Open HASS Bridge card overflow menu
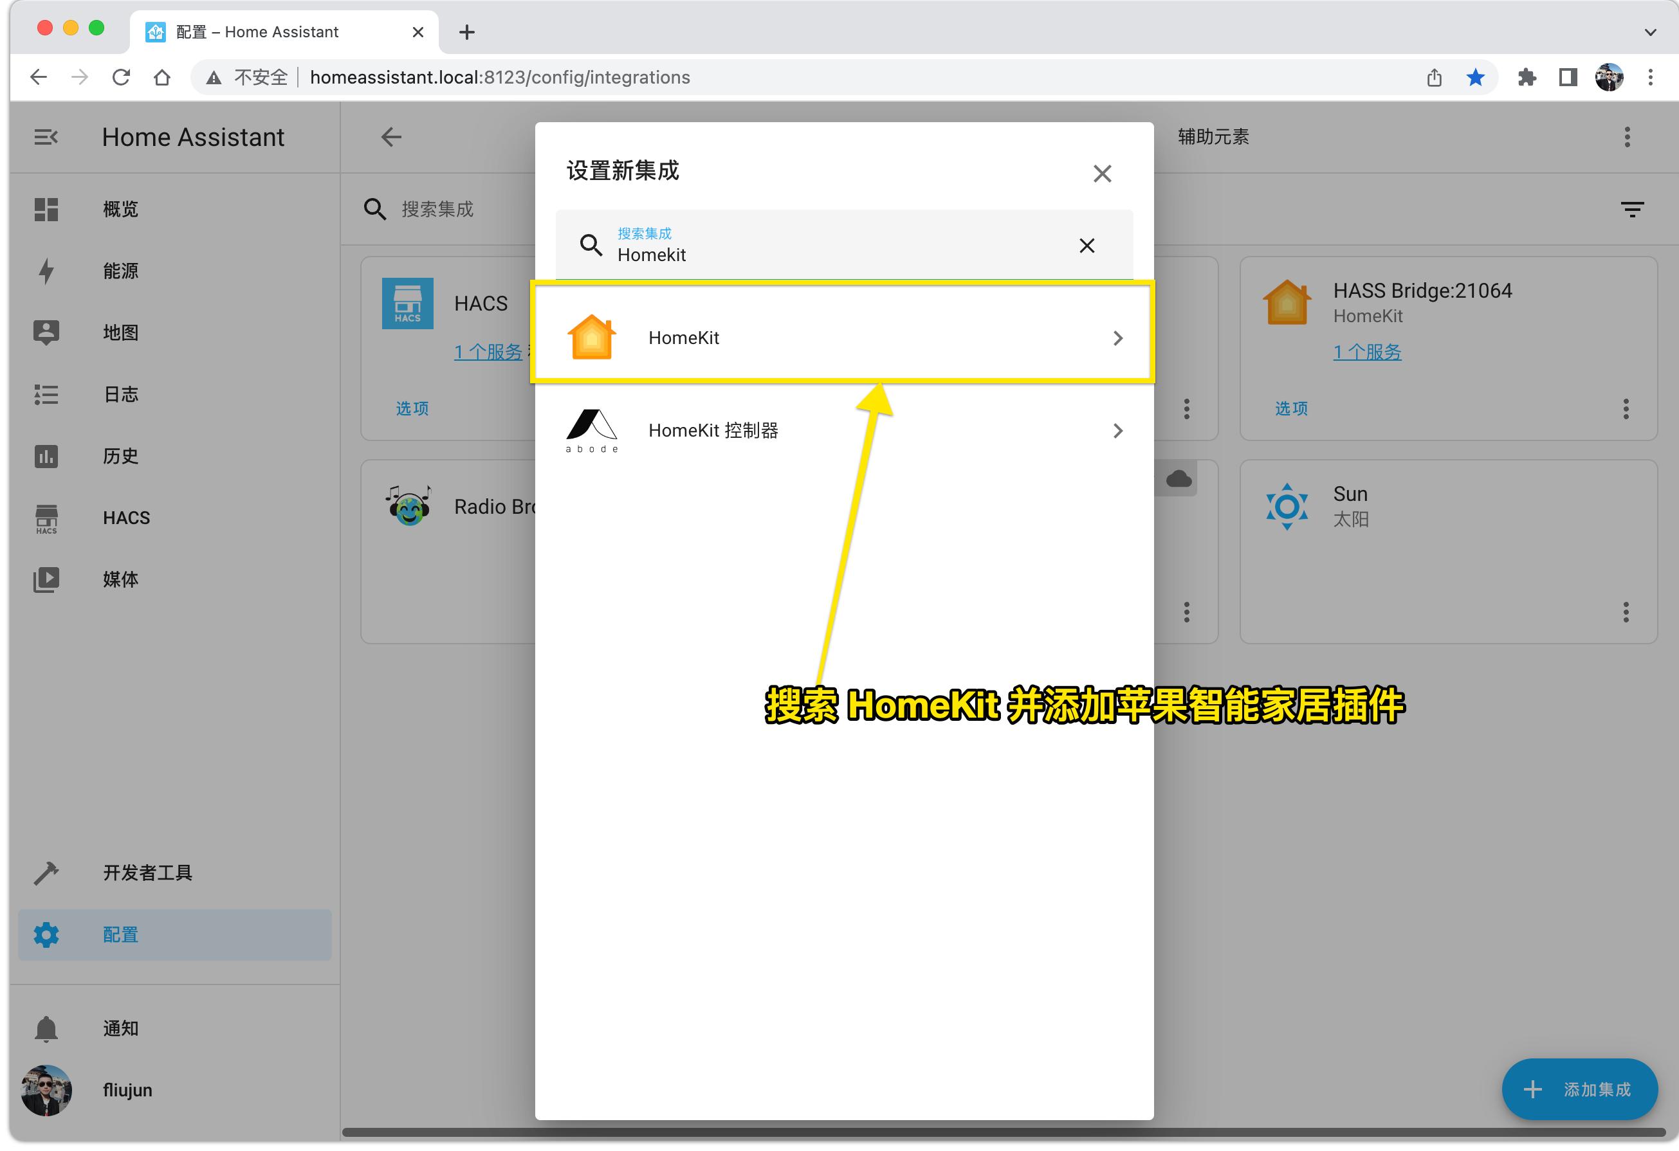 click(x=1626, y=409)
